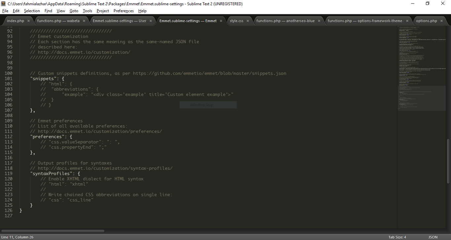451x240 pixels.
Task: Close the functions.php — wabeta tab
Action: tap(84, 21)
